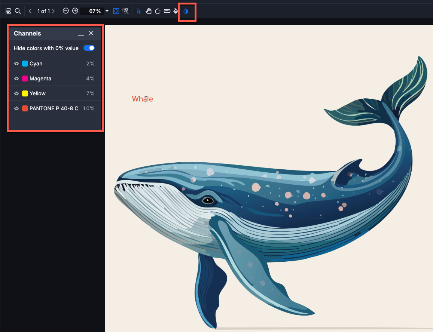The height and width of the screenshot is (332, 433).
Task: Select the ruler measure tool
Action: click(x=167, y=11)
